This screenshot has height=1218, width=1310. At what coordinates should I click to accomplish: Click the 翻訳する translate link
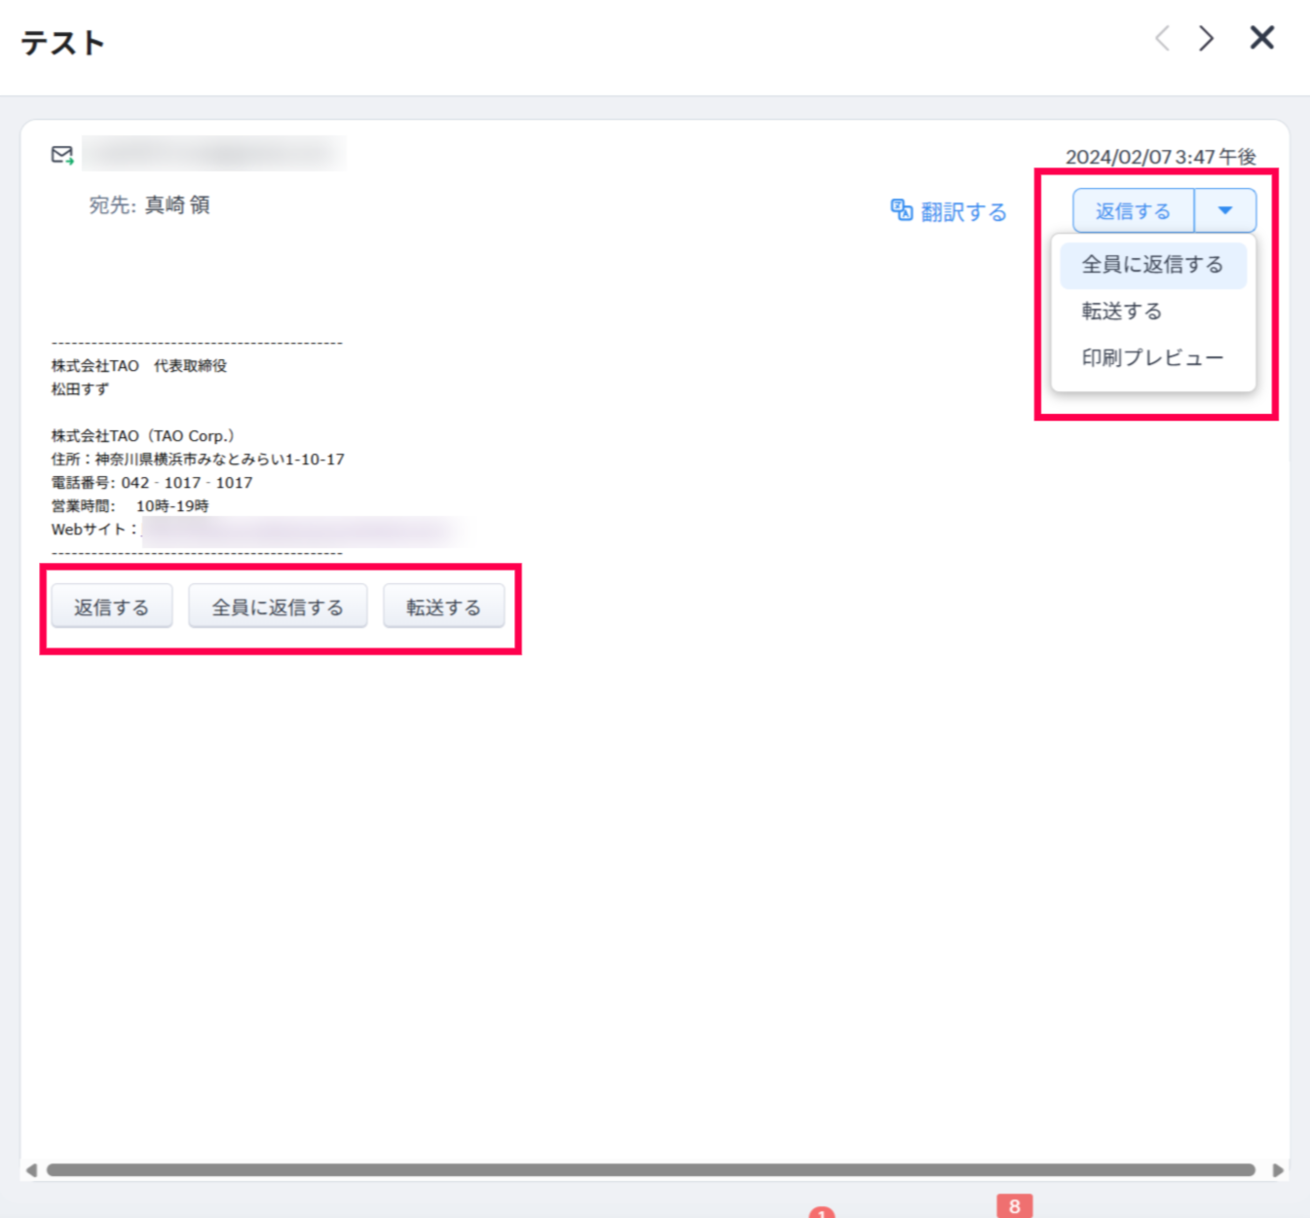tap(949, 211)
